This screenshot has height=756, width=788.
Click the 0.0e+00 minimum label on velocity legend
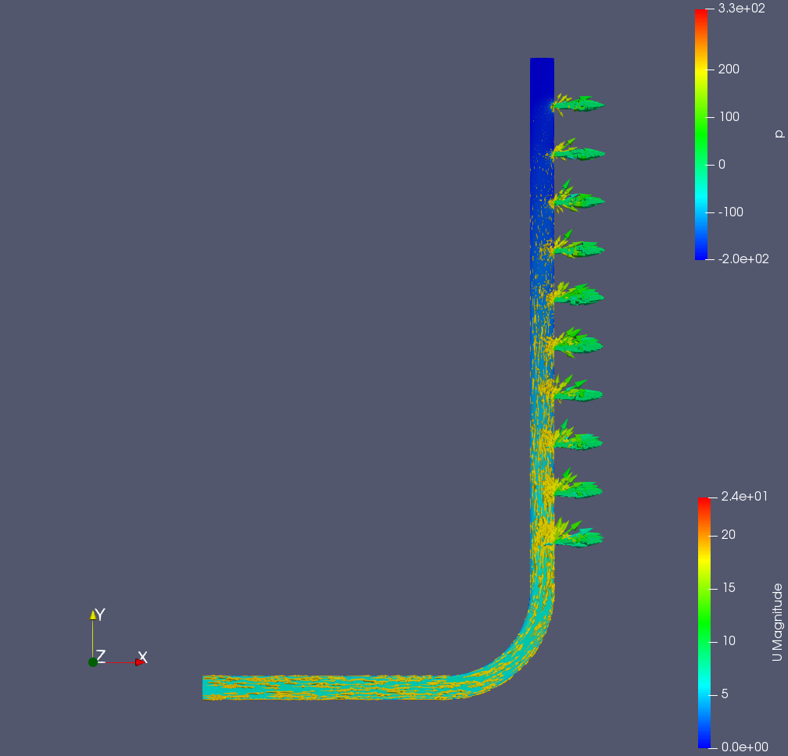point(746,747)
